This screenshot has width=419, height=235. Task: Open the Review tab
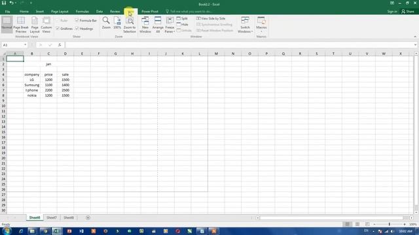115,12
